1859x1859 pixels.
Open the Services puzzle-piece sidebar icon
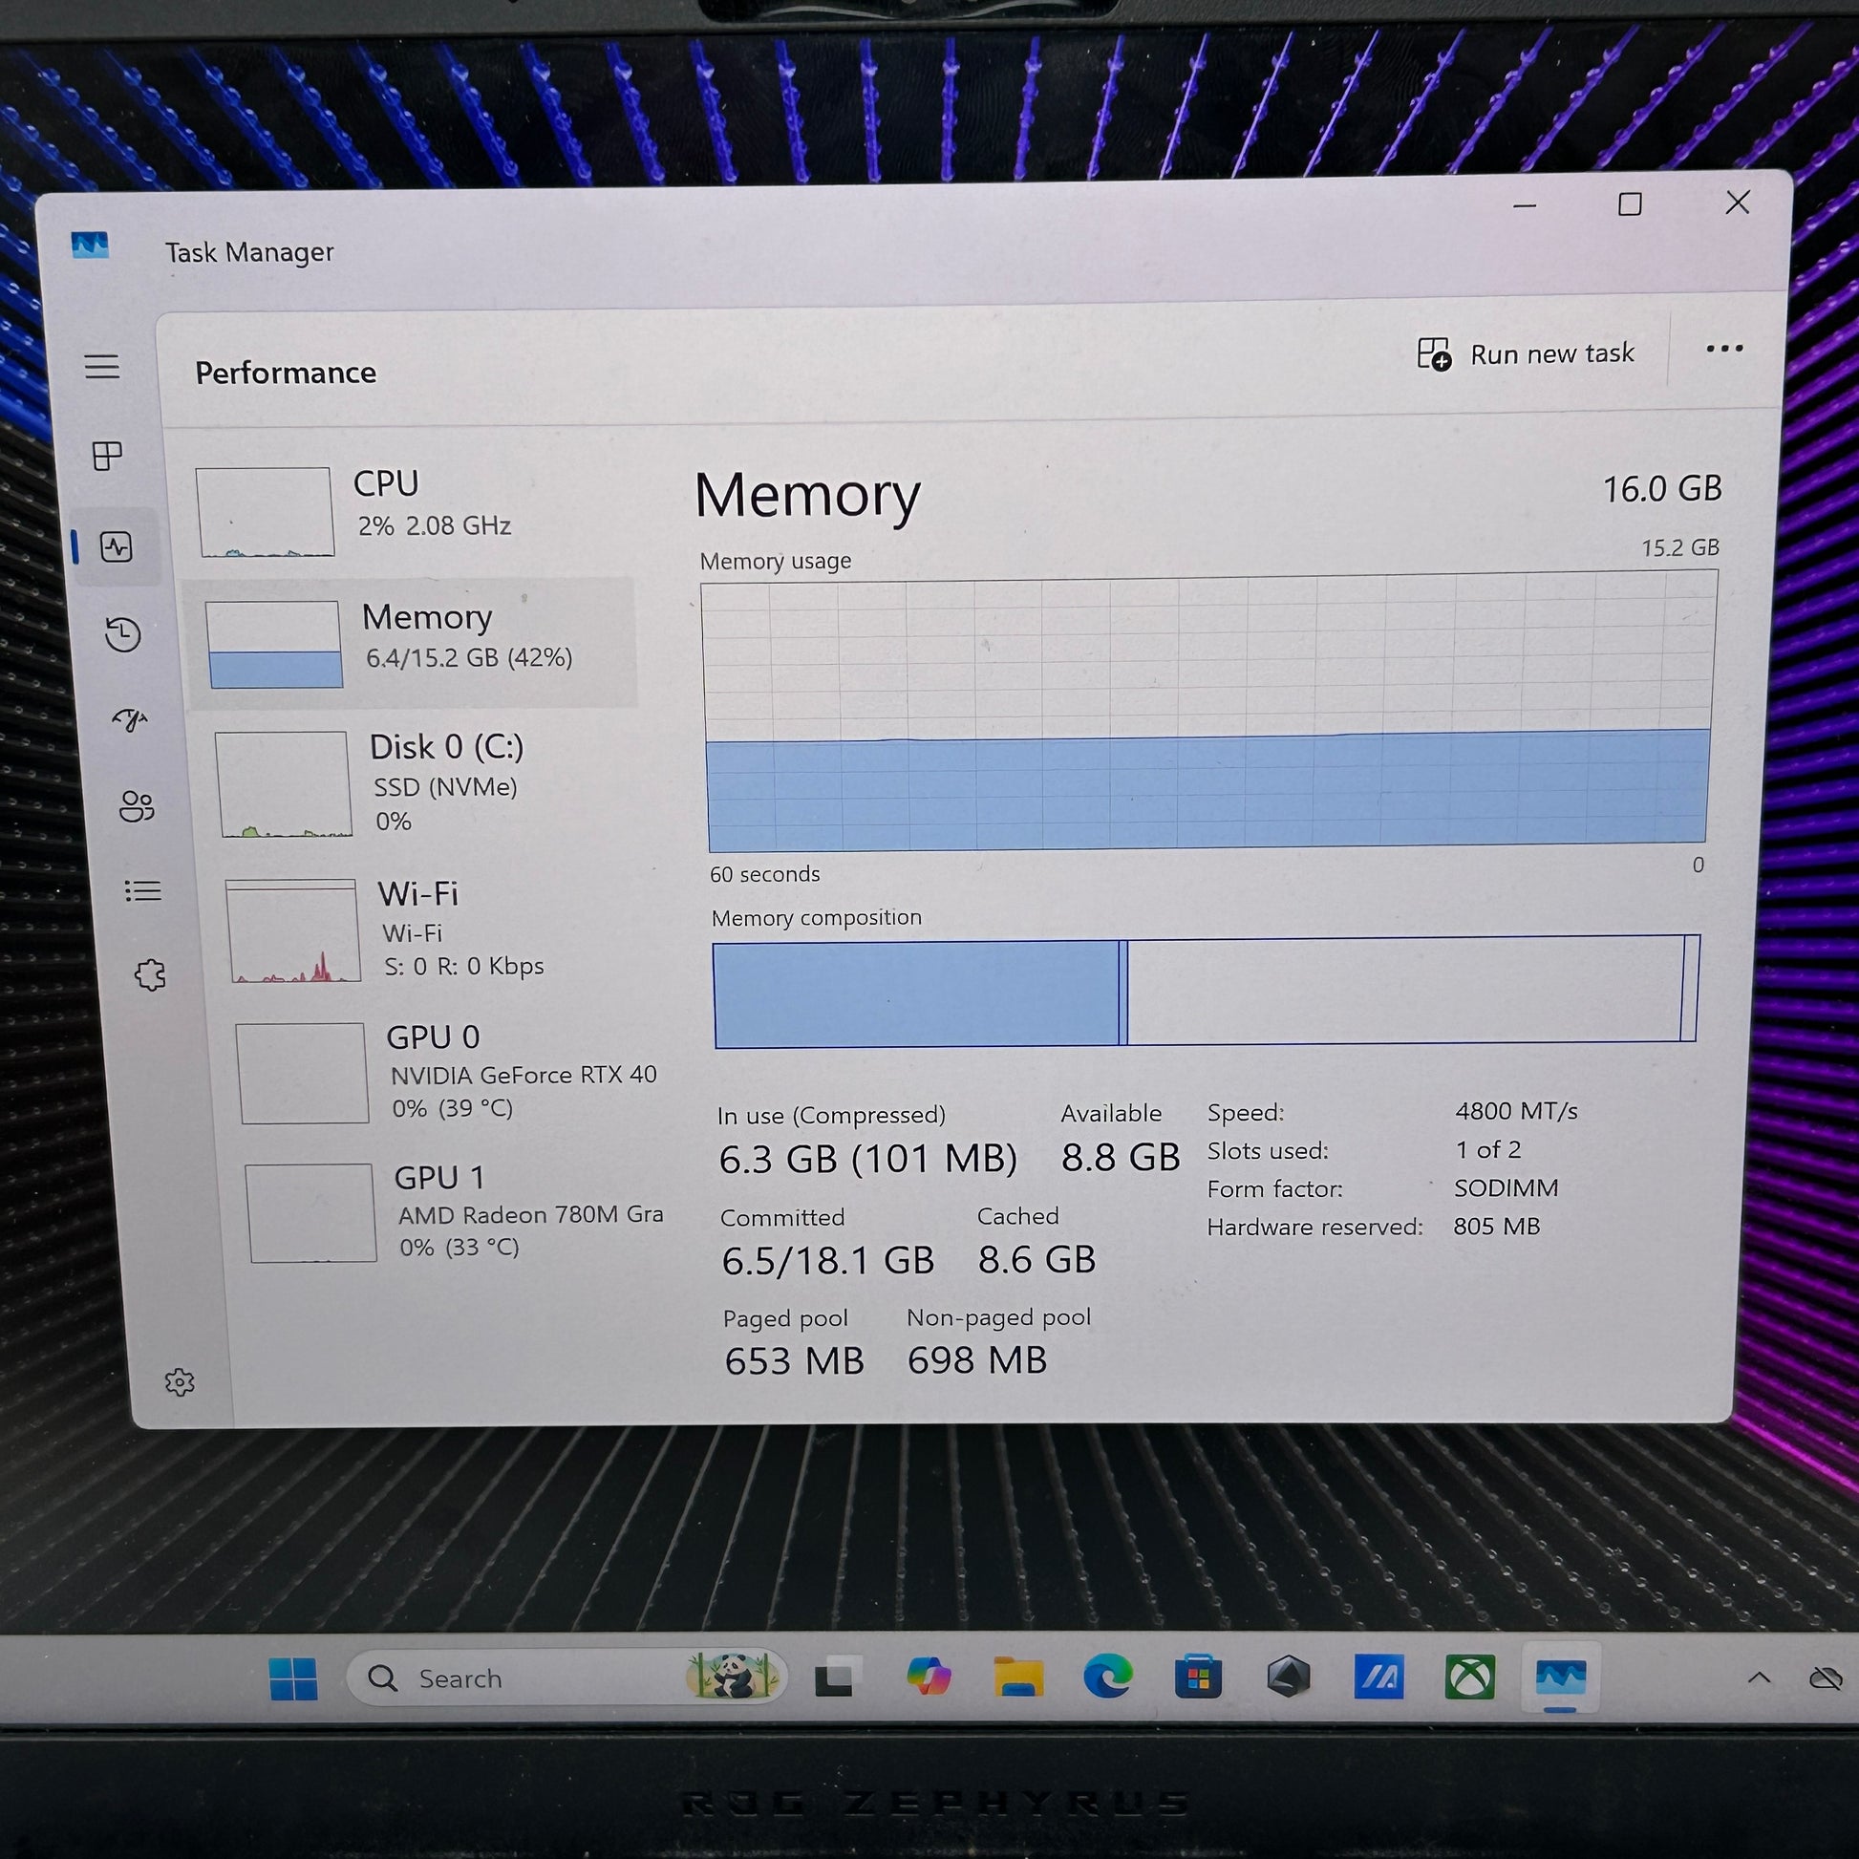tap(150, 975)
